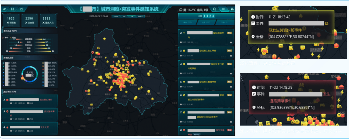This screenshot has height=139, width=349.
Task: Click the red badge on event card 8
Action: point(229,130)
